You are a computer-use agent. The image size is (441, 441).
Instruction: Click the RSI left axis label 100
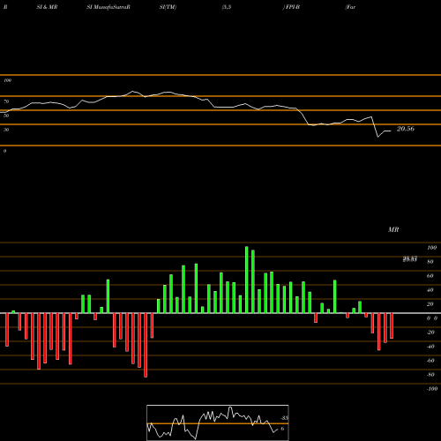[7, 80]
